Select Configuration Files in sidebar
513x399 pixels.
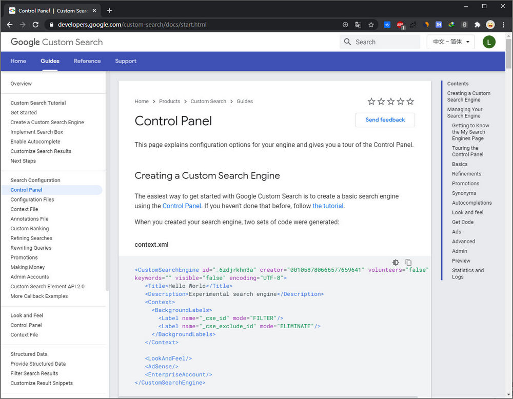(x=32, y=199)
